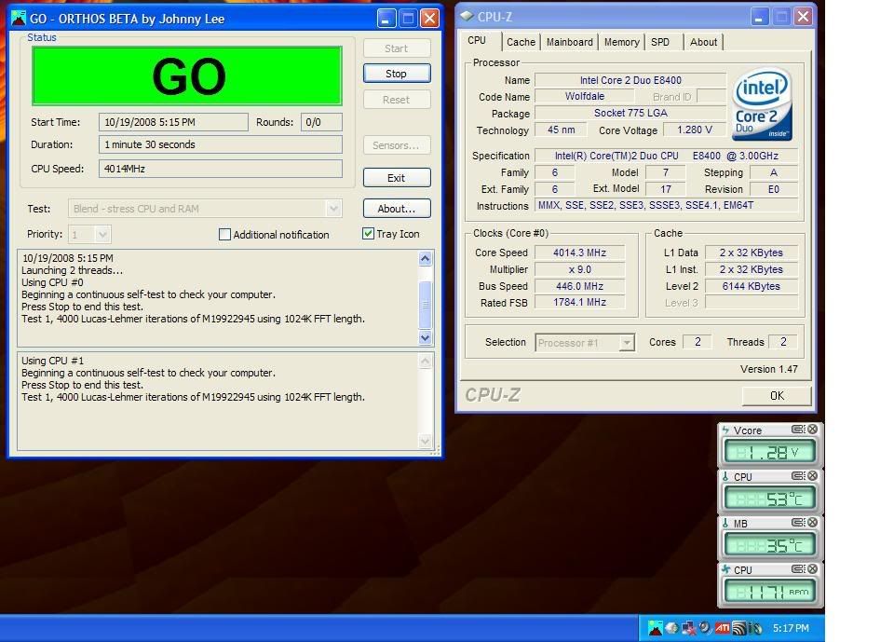Switch to the Memory tab
Image resolution: width=894 pixels, height=642 pixels.
[x=621, y=42]
